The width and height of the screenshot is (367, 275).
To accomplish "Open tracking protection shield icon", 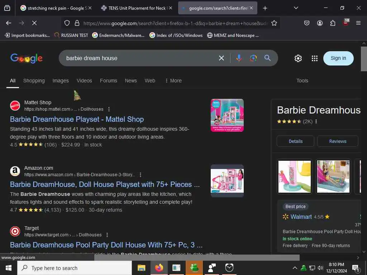I will coord(67,23).
